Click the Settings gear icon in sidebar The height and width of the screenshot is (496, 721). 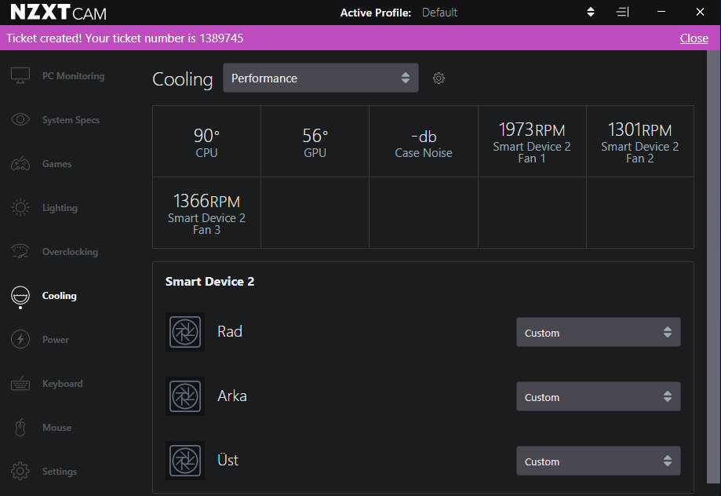pyautogui.click(x=20, y=471)
